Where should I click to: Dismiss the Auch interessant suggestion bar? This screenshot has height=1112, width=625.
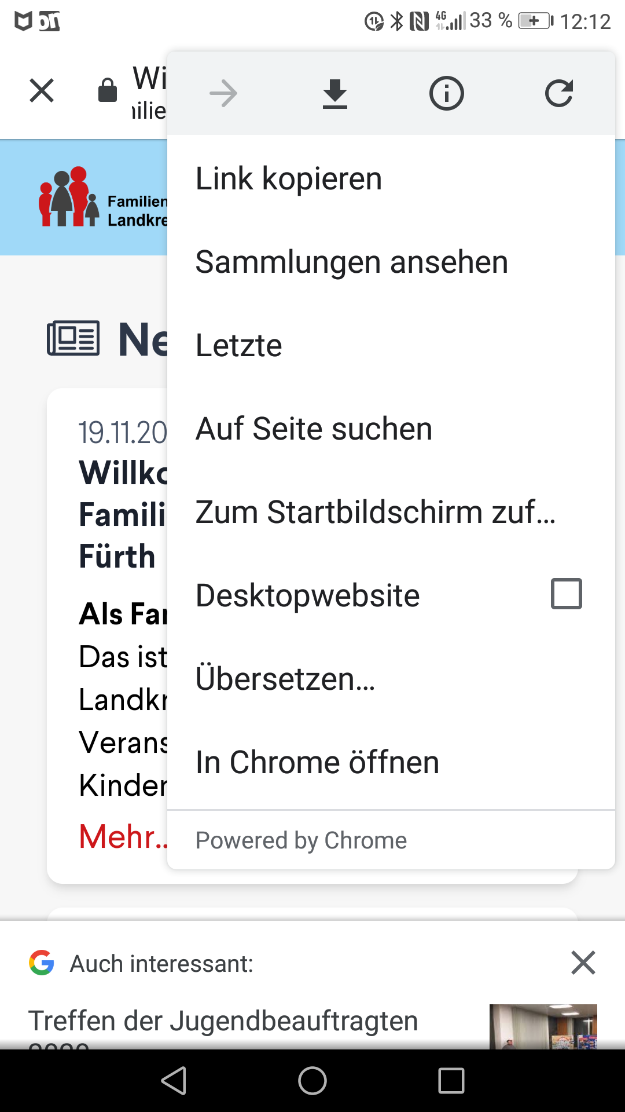pyautogui.click(x=583, y=963)
